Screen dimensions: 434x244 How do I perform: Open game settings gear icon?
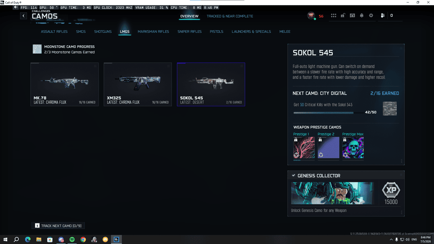(371, 16)
